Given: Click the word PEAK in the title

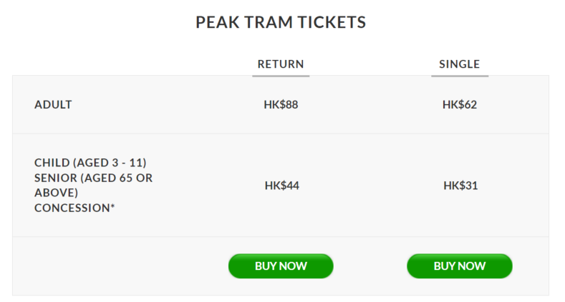Looking at the screenshot, I should click(x=218, y=22).
